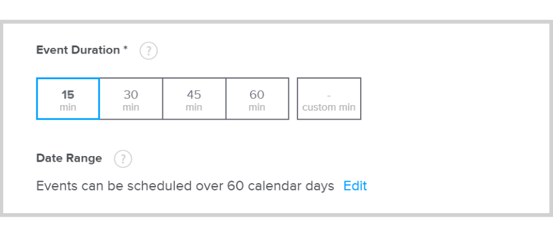Switch duration to the half-hour option
Viewport: 553px width, 250px height.
(x=131, y=99)
